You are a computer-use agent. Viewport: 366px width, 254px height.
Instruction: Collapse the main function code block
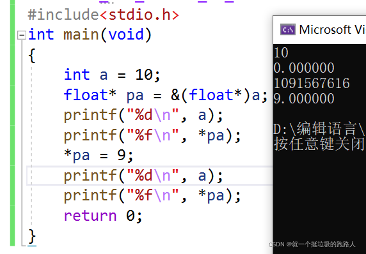tap(22, 35)
